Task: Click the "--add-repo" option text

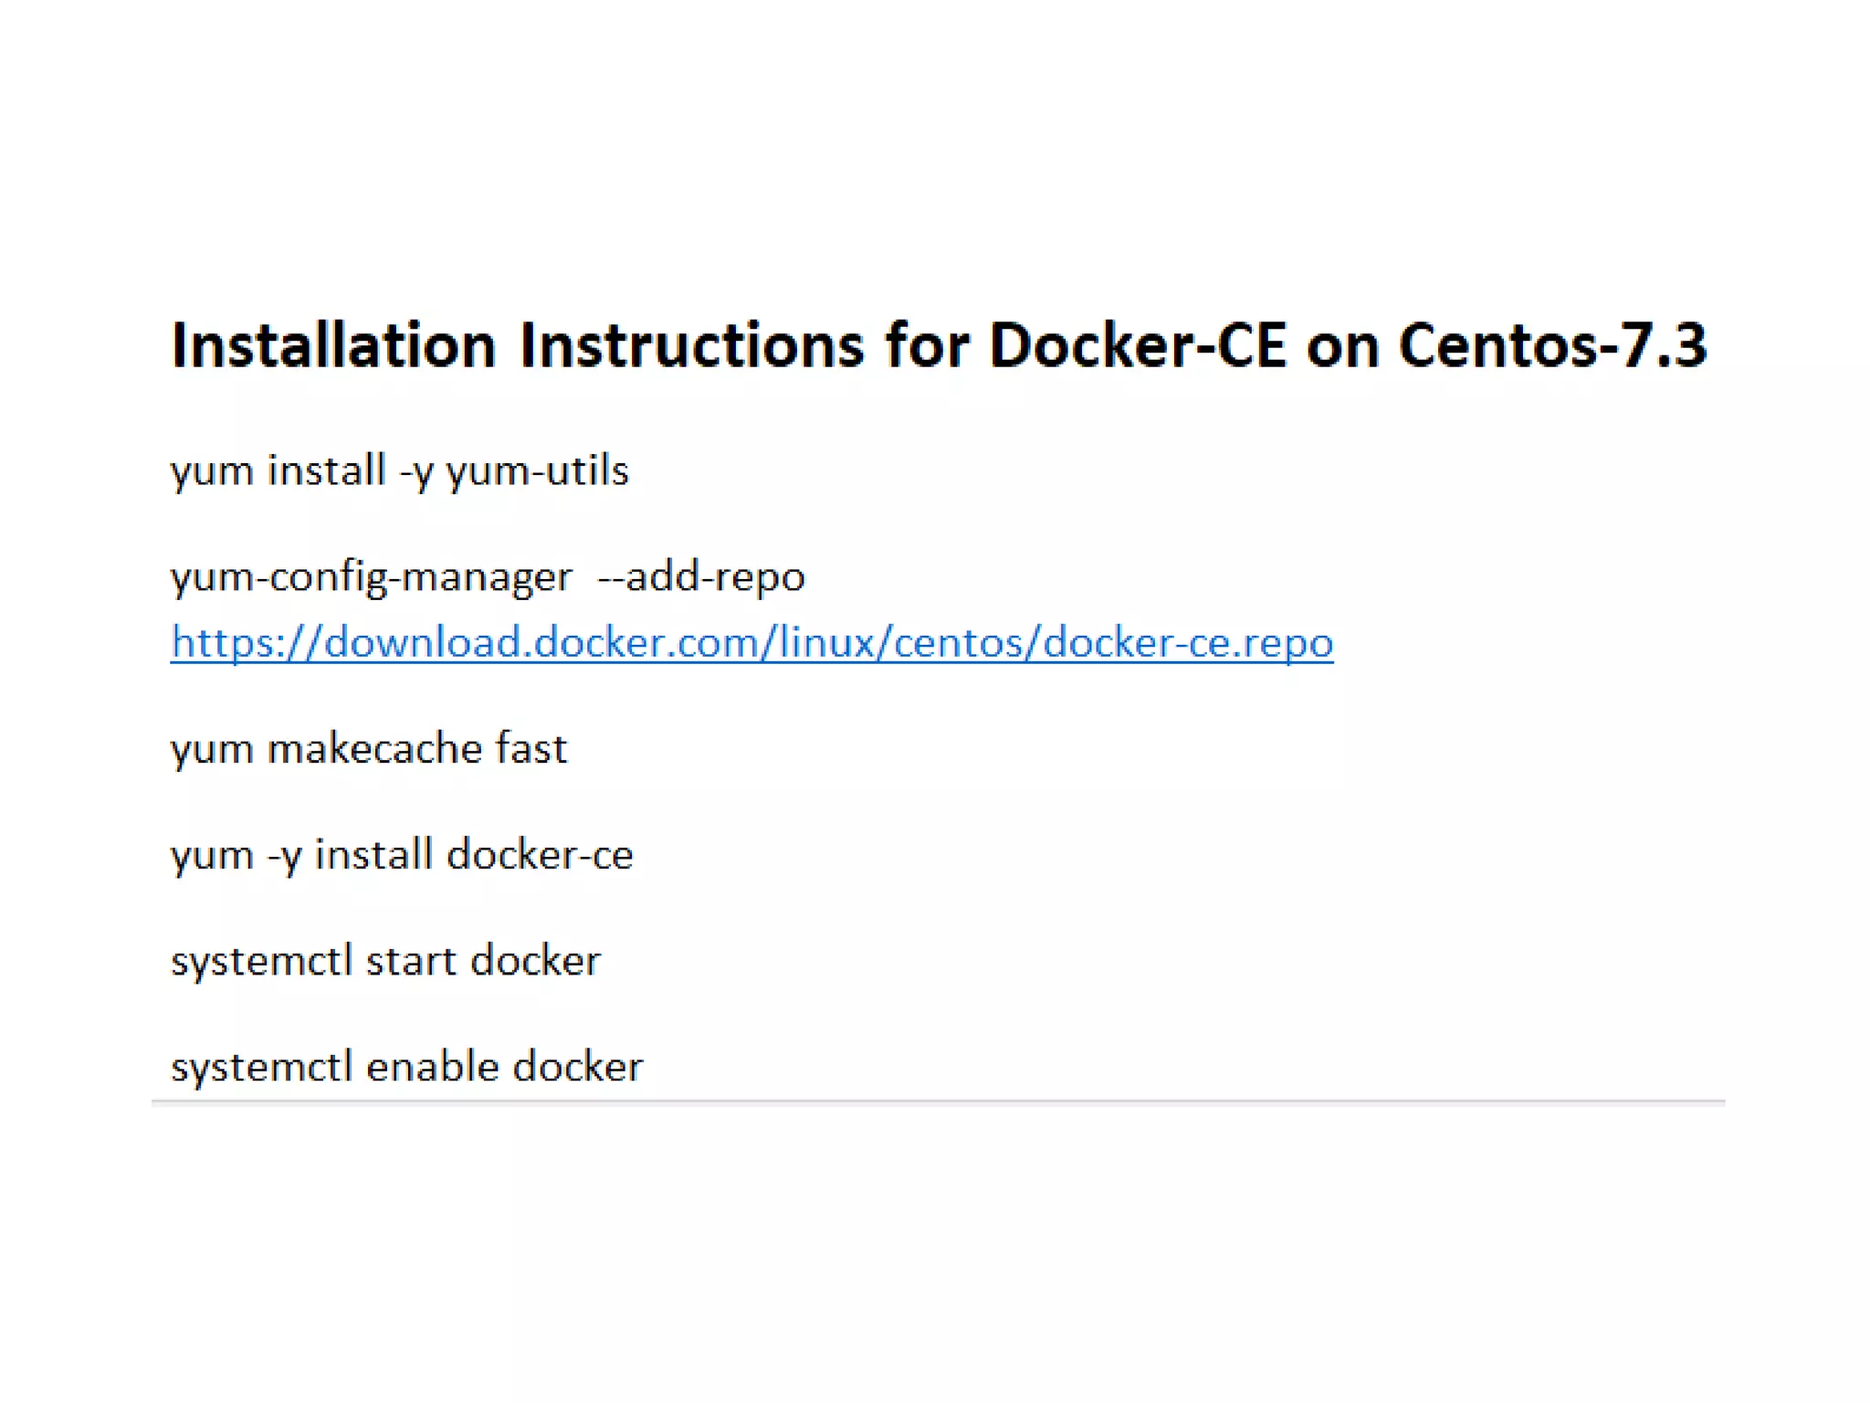Action: [x=700, y=578]
